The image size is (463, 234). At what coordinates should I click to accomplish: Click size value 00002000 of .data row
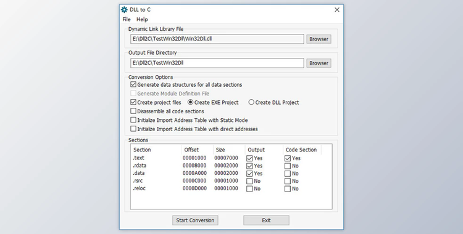226,173
